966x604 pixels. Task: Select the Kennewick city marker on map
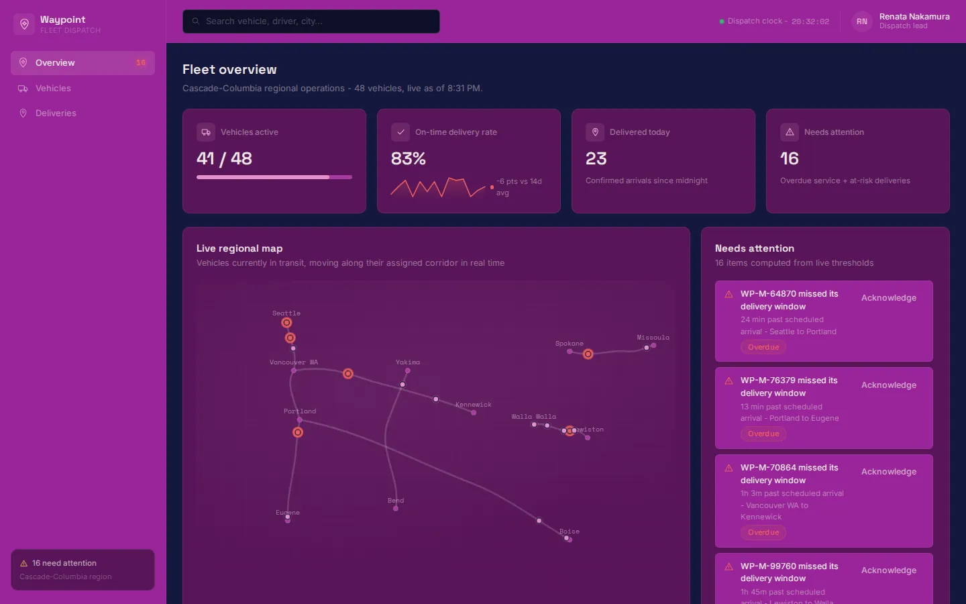click(x=474, y=413)
